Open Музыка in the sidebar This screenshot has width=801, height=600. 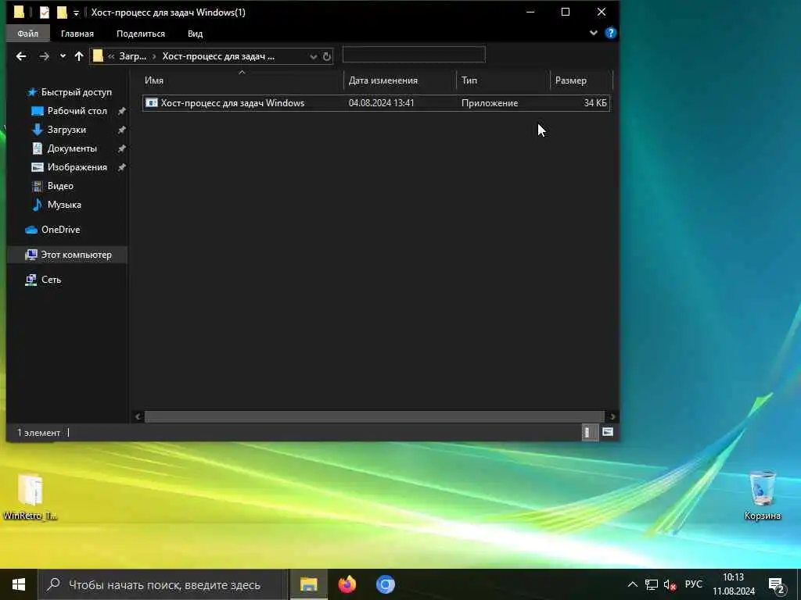[x=56, y=205]
